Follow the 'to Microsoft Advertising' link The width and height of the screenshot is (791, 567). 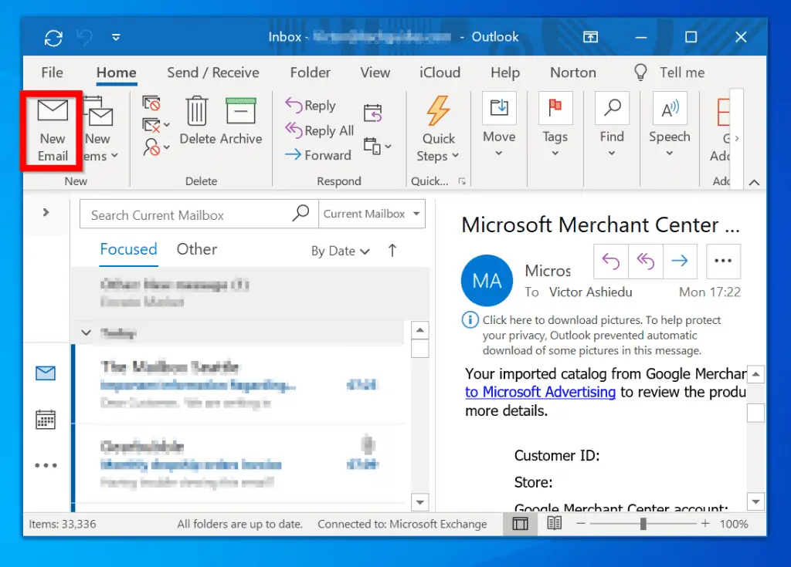tap(539, 392)
